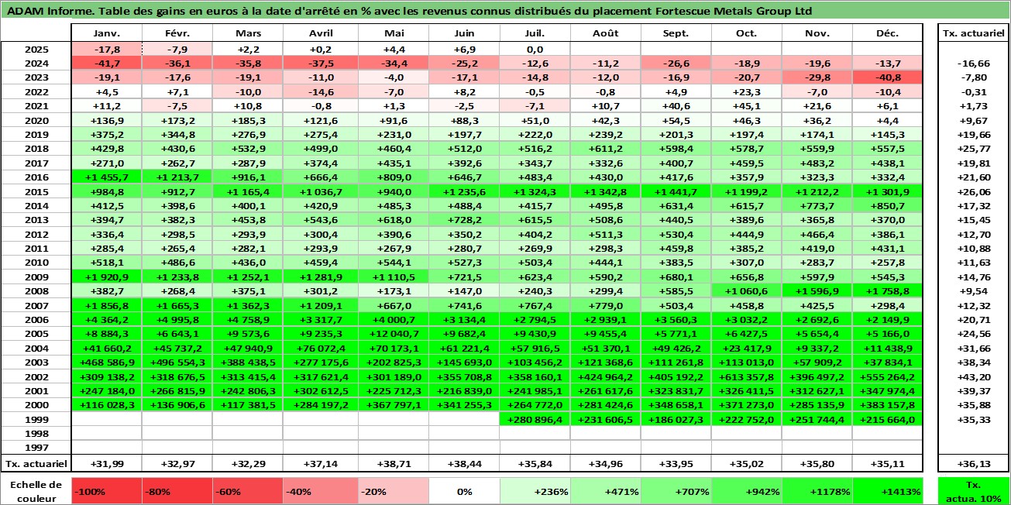This screenshot has height=505, width=1011.
Task: Click the +23,3 cell for Oct. 2022
Action: 747,91
